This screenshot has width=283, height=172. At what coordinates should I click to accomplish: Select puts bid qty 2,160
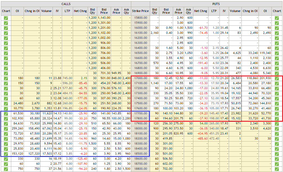[x=155, y=33]
